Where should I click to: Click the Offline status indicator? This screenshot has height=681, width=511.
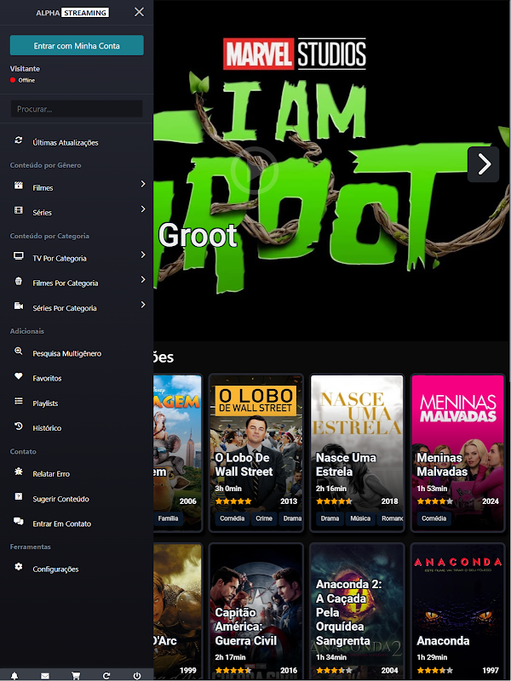(x=23, y=80)
